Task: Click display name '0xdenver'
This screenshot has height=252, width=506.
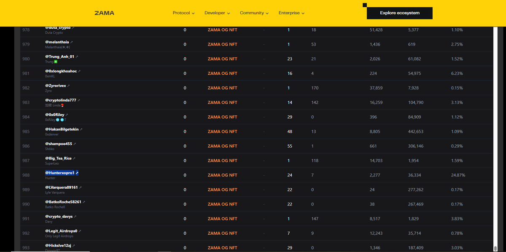Action: pos(52,134)
